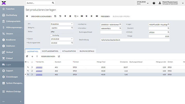The image size is (185, 104).
Task: Open article link 1000007
Action: (39, 71)
